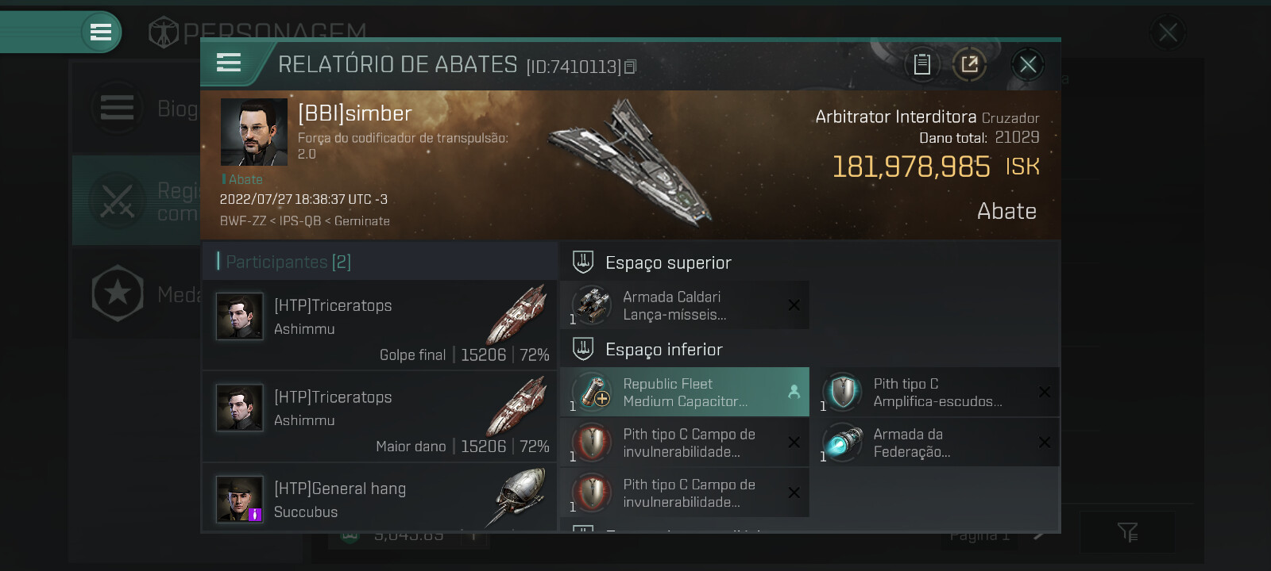Expand the Espaço inferior slot section

[810, 349]
